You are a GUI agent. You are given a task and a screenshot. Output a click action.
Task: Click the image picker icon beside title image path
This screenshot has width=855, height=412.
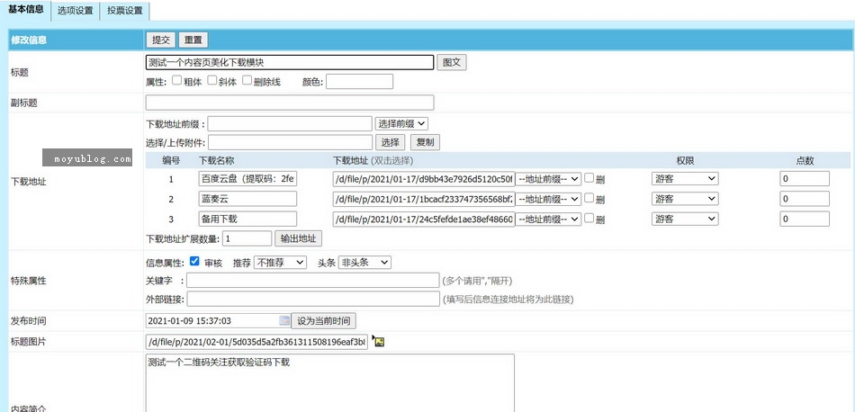pyautogui.click(x=378, y=342)
